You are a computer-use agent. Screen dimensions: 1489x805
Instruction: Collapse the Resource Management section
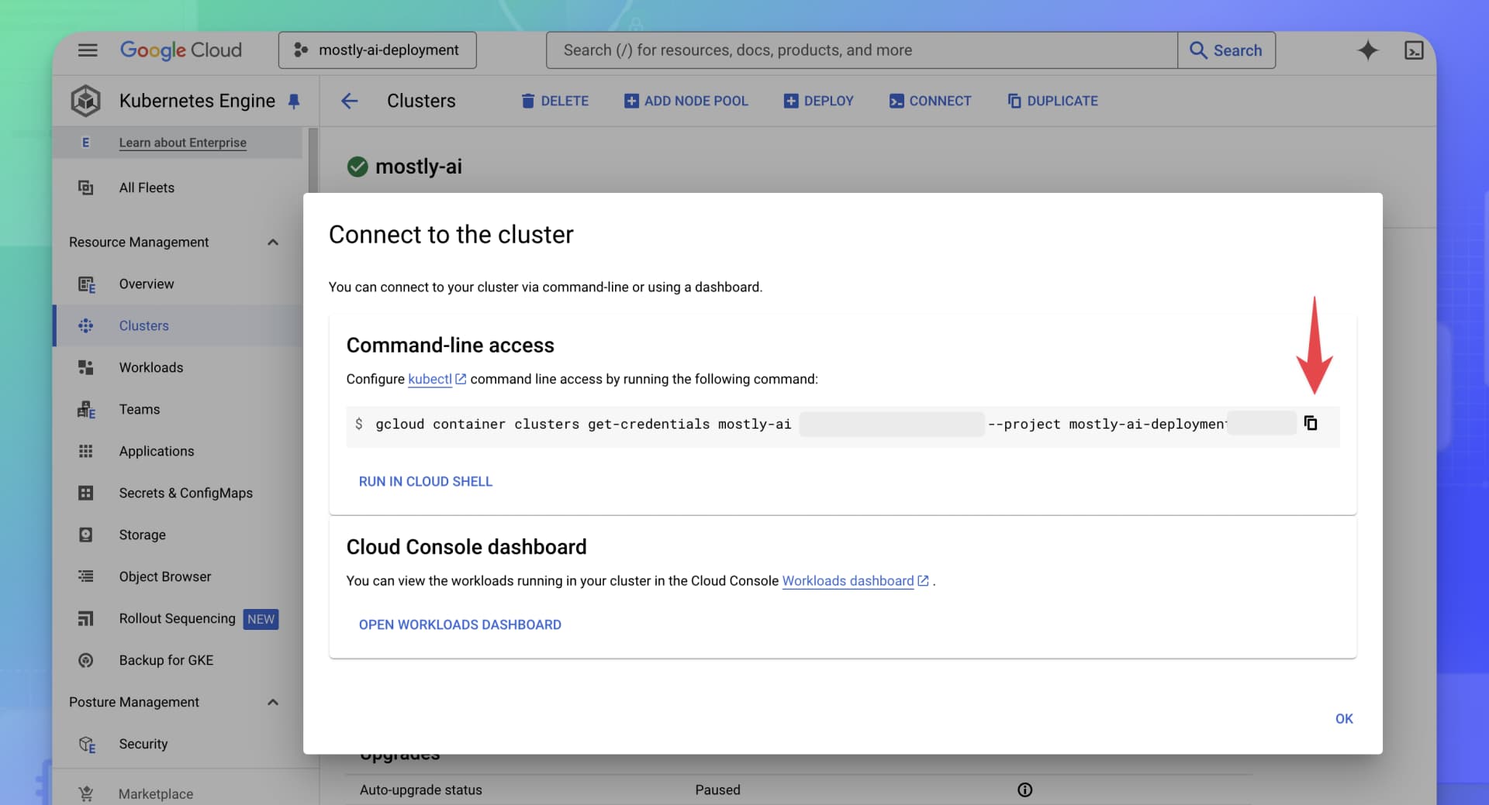272,242
